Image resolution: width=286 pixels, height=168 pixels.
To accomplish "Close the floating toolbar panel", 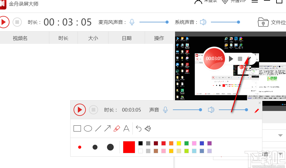I will tap(260, 103).
